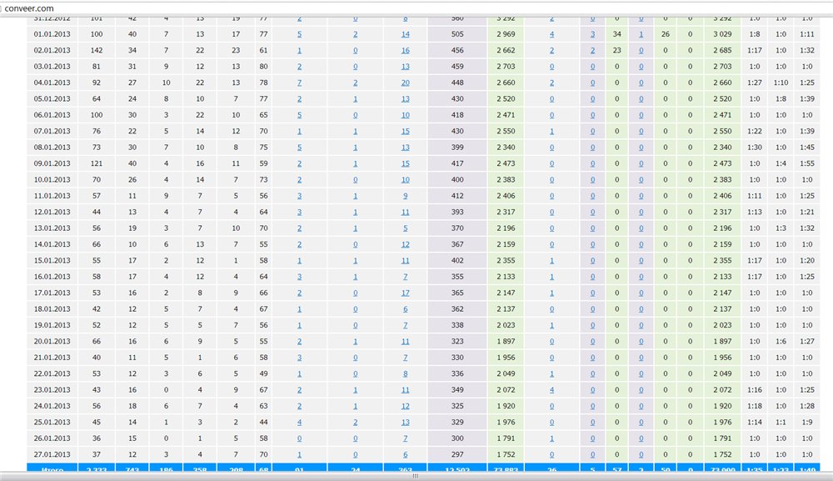Click the 5 link in the 06.01.2013 row
Image resolution: width=833 pixels, height=481 pixels.
tap(300, 115)
